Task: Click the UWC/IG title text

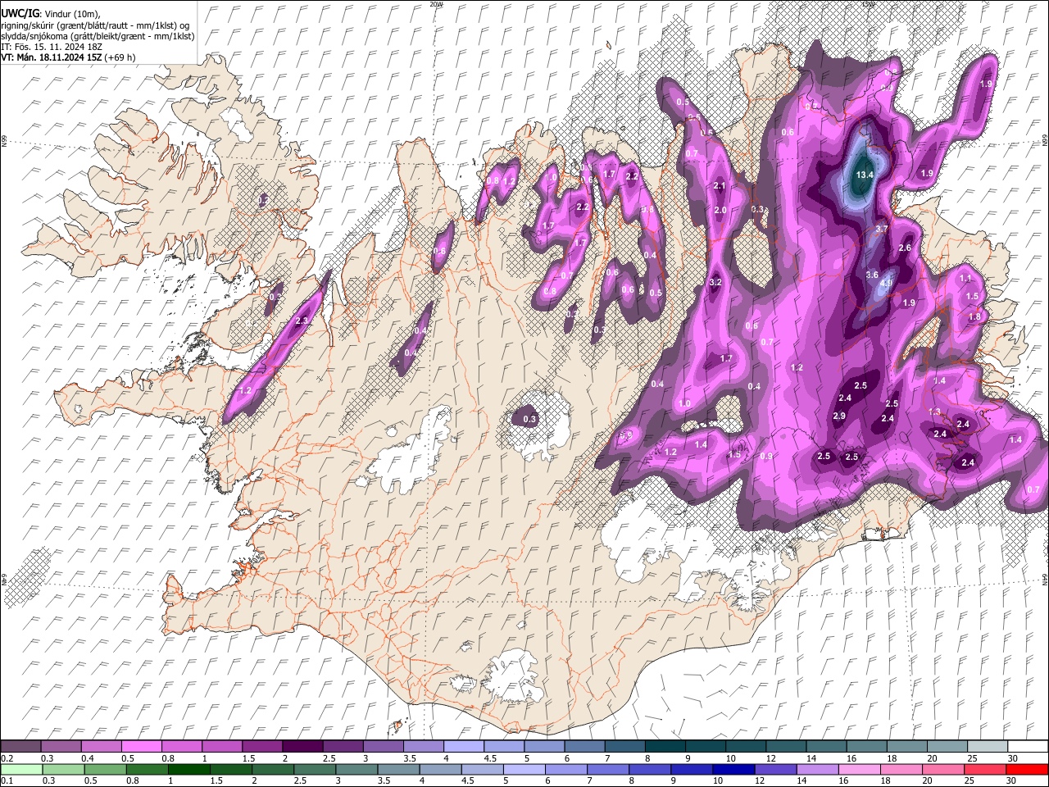Action: (x=19, y=12)
